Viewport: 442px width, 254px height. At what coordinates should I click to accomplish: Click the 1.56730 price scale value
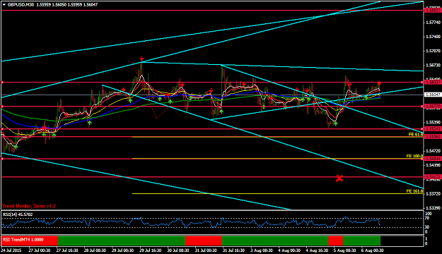(x=434, y=65)
